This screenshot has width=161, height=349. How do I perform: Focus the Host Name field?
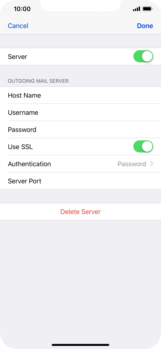click(80, 95)
